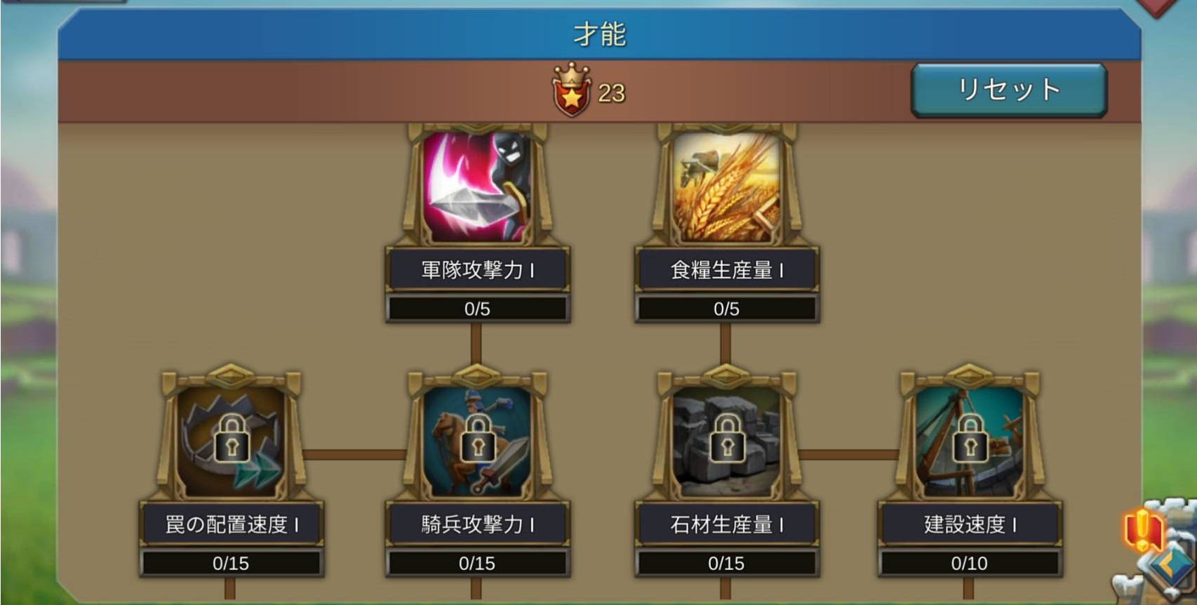Click the 軍隊攻撃力 I label

[477, 270]
